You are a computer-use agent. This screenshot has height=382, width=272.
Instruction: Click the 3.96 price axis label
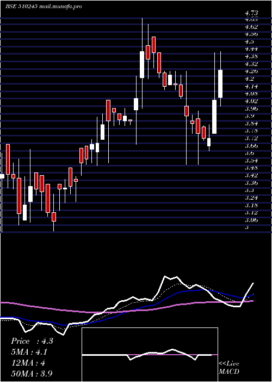click(251, 109)
